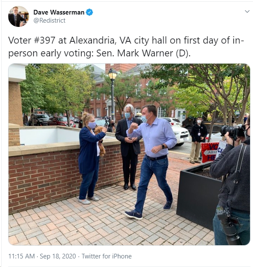This screenshot has height=267, width=253.
Task: Select the tweet text about Voter #397
Action: point(126,47)
